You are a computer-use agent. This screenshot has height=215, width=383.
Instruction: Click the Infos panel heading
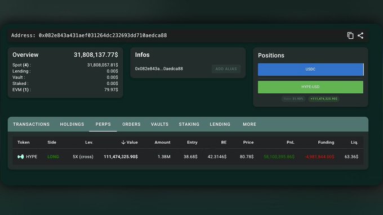142,55
